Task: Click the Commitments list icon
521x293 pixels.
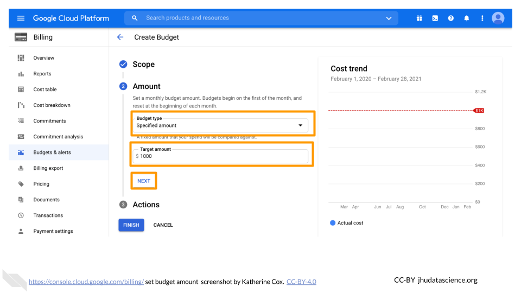Action: point(21,121)
